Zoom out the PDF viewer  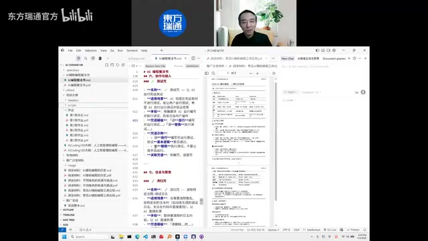251,73
